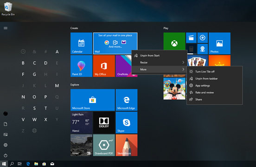The height and width of the screenshot is (167, 256).
Task: Jump to letter W apps
Action: [34, 120]
